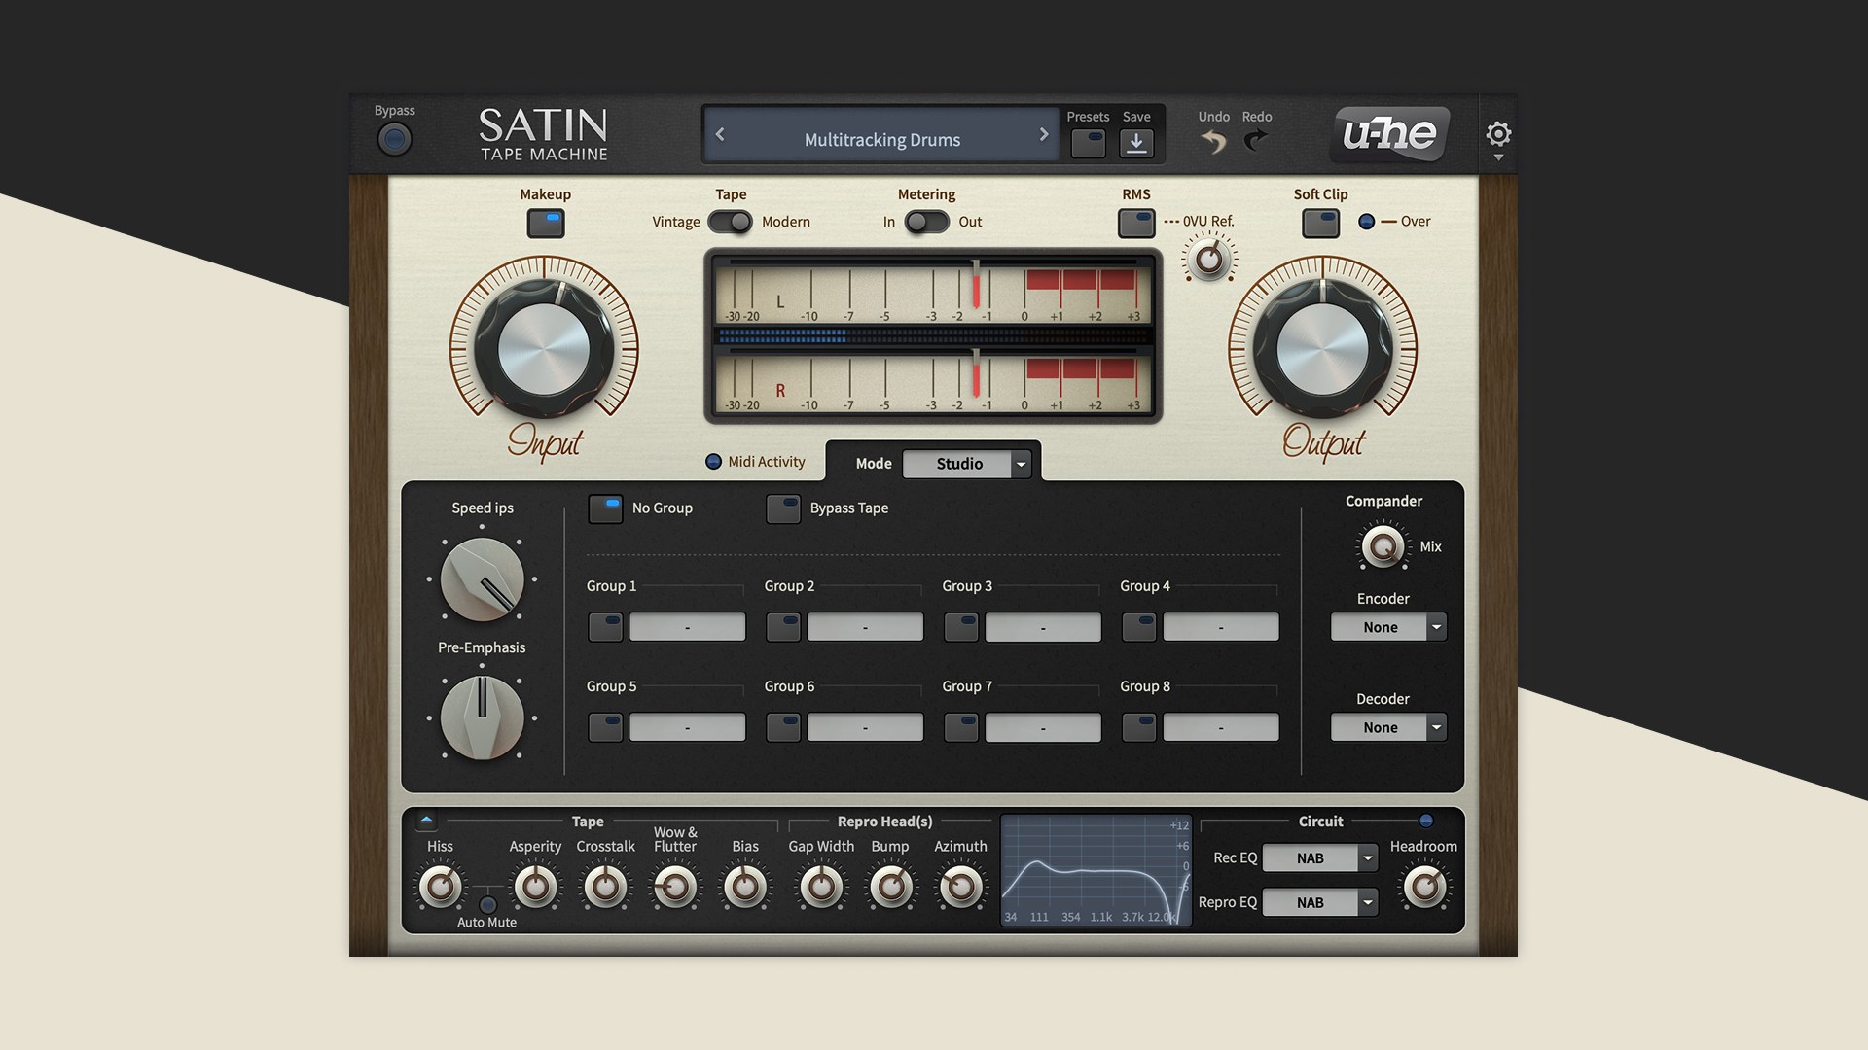Activate the Soft Clip button
The height and width of the screenshot is (1050, 1868).
1320,223
